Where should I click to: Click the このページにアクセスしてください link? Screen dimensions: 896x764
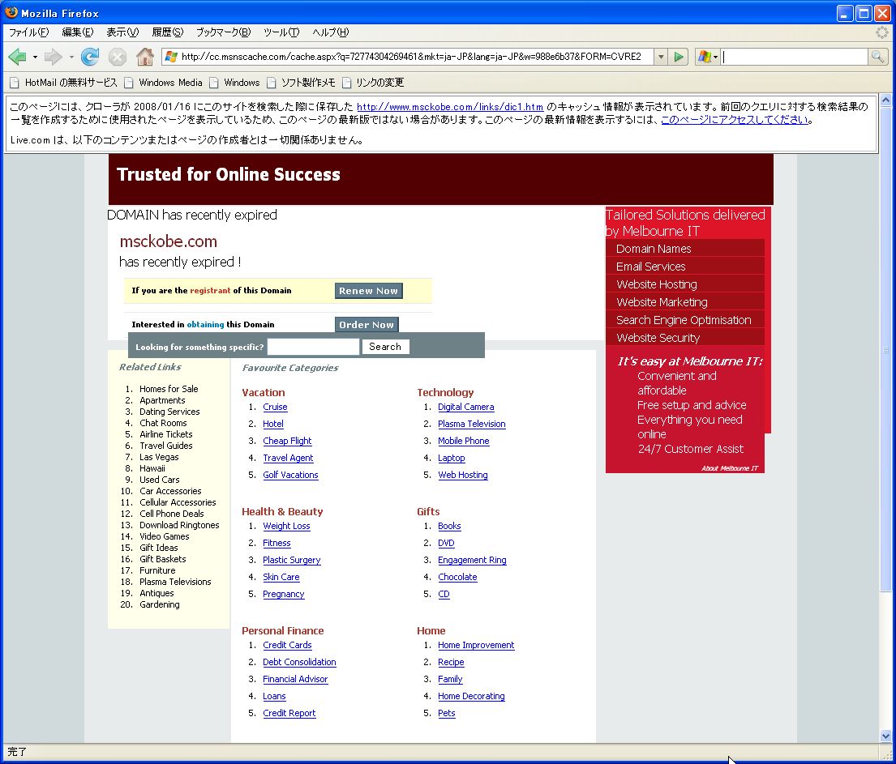click(x=735, y=119)
